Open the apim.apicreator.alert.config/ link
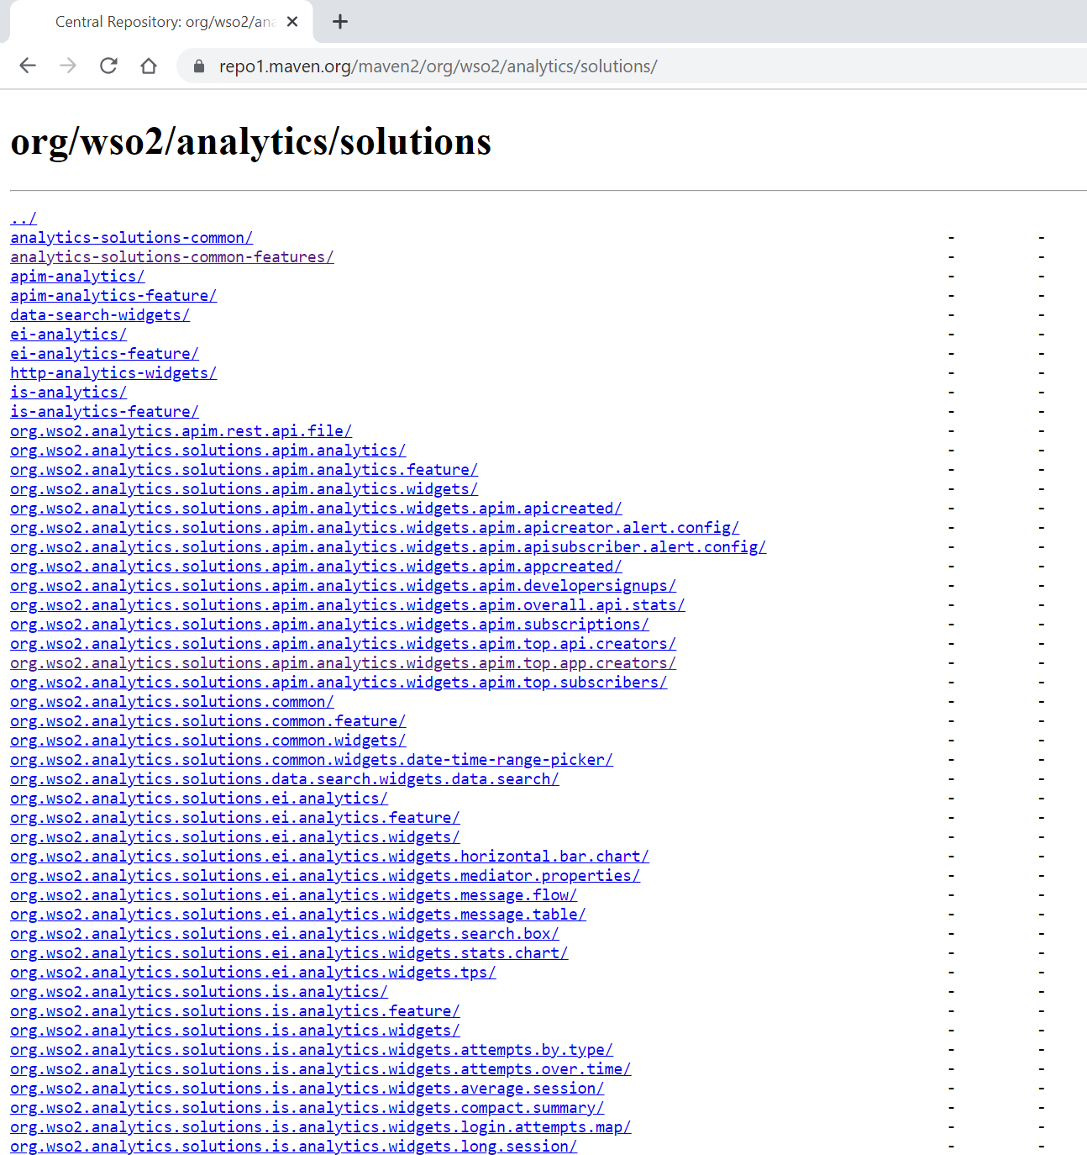Image resolution: width=1087 pixels, height=1155 pixels. [375, 528]
